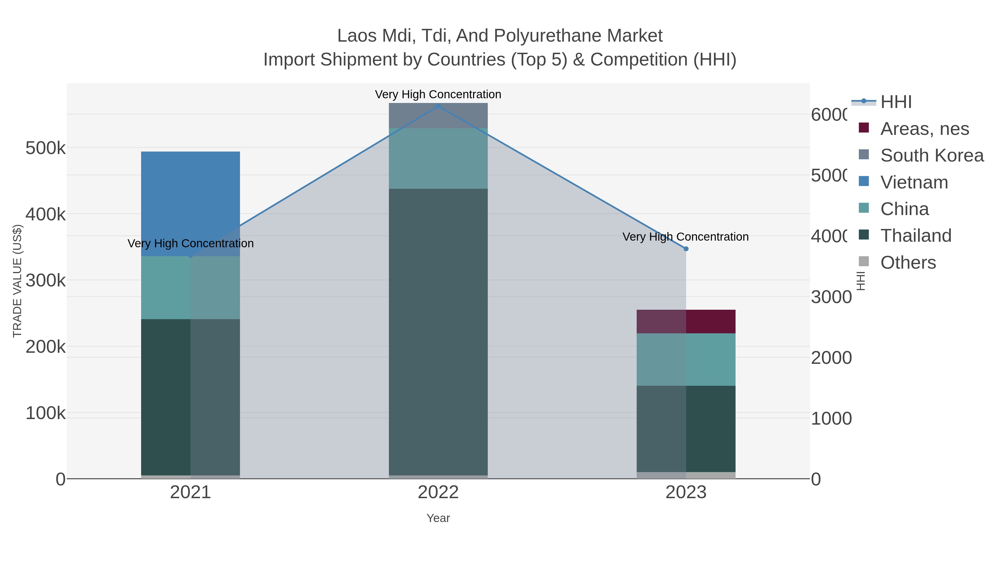
Task: Click the 2000 HHI axis tick label
Action: coord(831,358)
